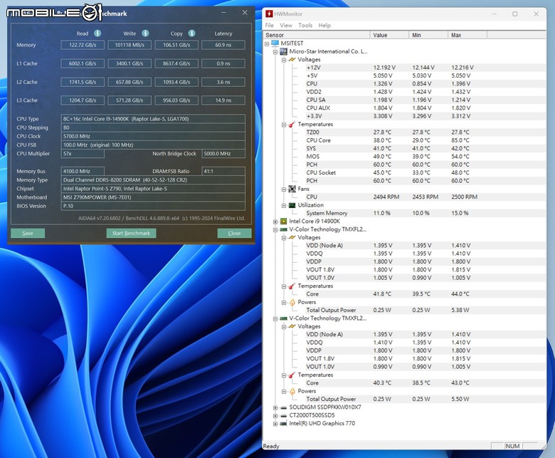The image size is (555, 458).
Task: Click the Max column header
Action: click(467, 35)
